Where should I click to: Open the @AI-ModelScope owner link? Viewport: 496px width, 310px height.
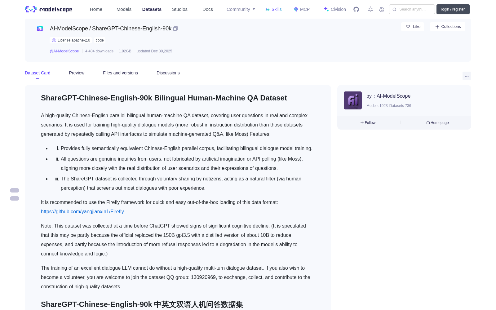click(64, 51)
